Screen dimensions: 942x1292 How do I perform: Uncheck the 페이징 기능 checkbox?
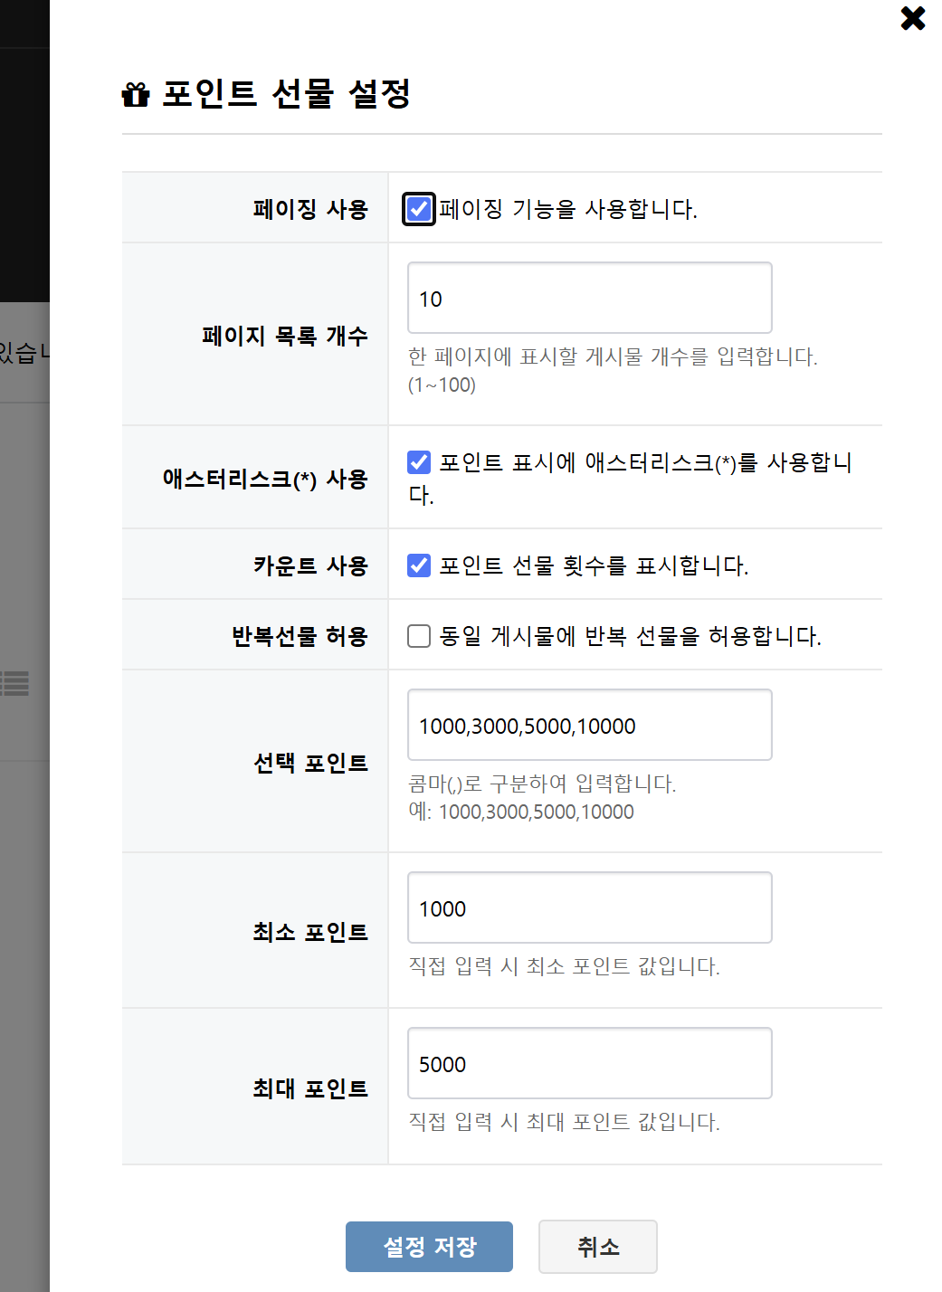419,209
